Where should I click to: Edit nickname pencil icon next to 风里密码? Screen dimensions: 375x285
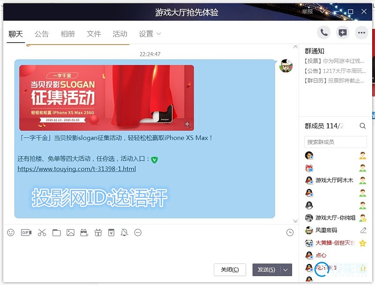pyautogui.click(x=363, y=230)
